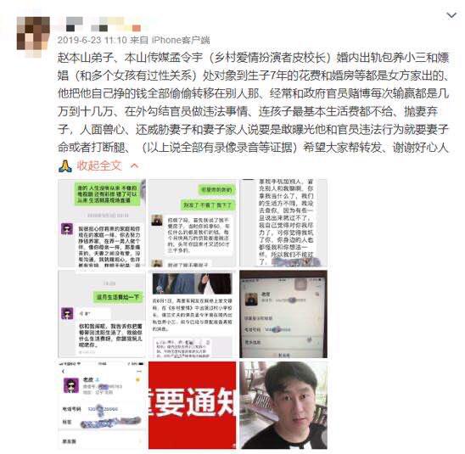Image resolution: width=465 pixels, height=454 pixels.
Task: Open WeChat profile screenshot thumbnail bottom left
Action: click(102, 405)
